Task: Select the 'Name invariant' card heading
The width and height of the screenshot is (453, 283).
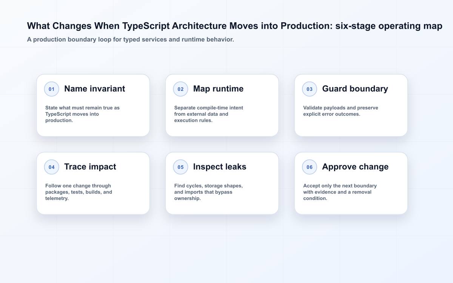Action: click(x=94, y=89)
